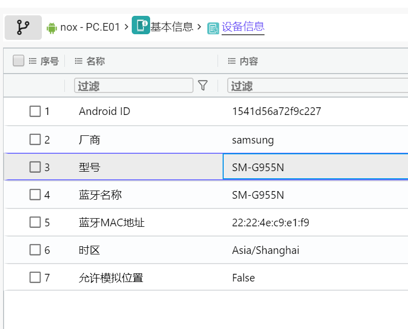408x329 pixels.
Task: Check the row 7 允许模拟位置 checkbox
Action: coord(35,277)
